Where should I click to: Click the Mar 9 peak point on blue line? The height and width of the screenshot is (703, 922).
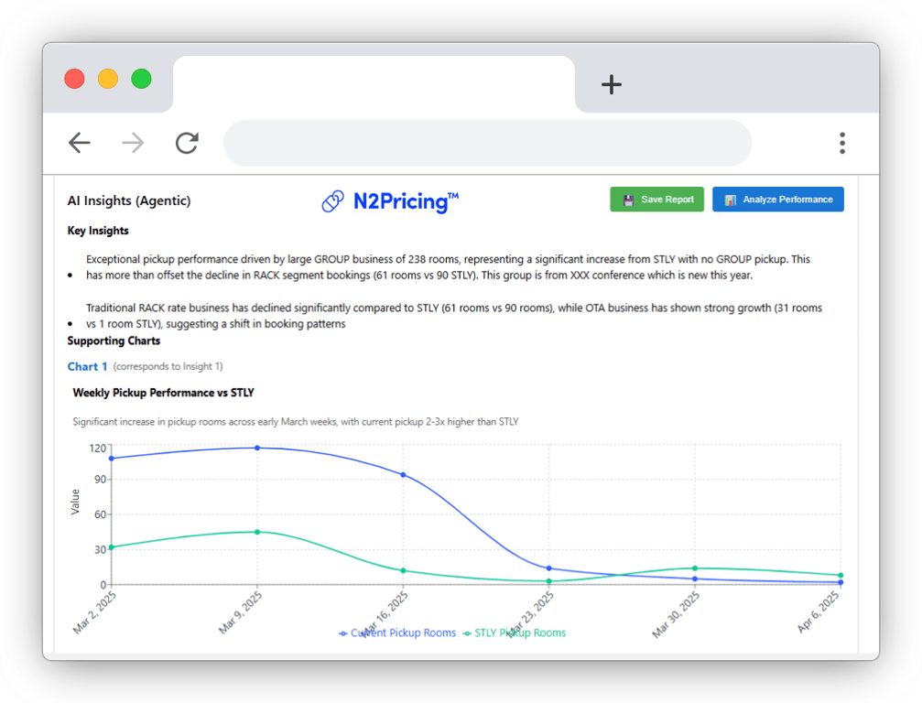[255, 448]
